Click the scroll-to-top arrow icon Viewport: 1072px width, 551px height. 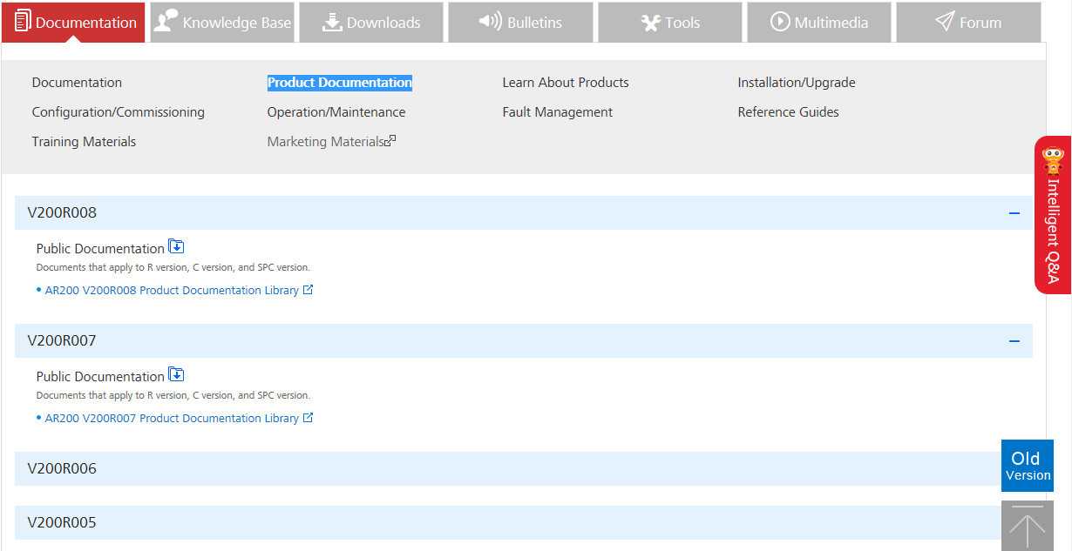[x=1027, y=527]
